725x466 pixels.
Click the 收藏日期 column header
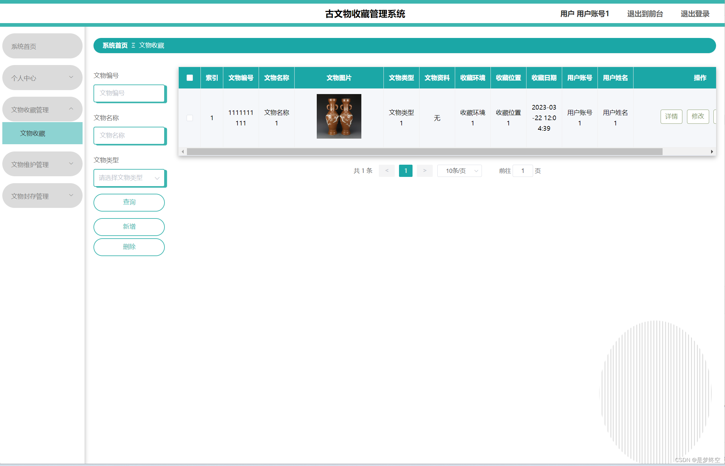point(544,78)
